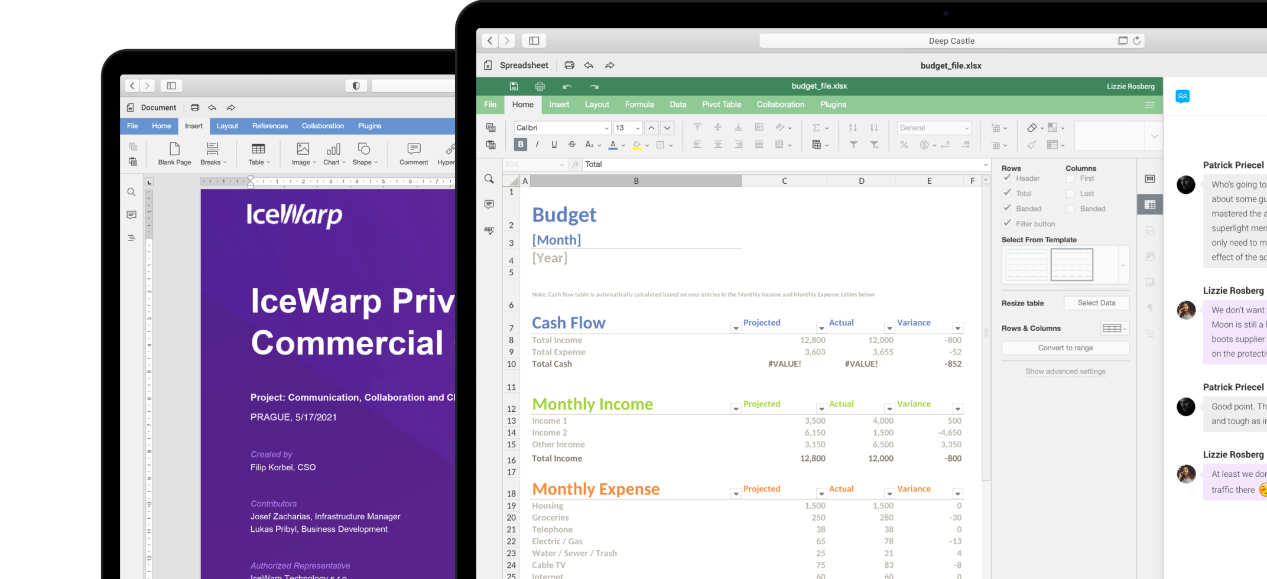
Task: Apply the Percent style format
Action: 904,145
